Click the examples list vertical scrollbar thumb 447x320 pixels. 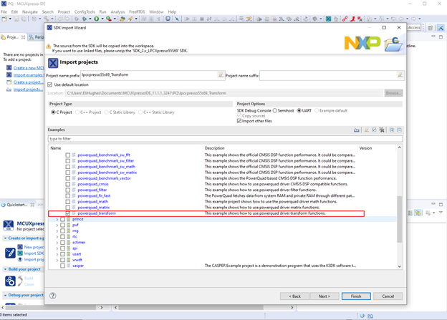(400, 219)
